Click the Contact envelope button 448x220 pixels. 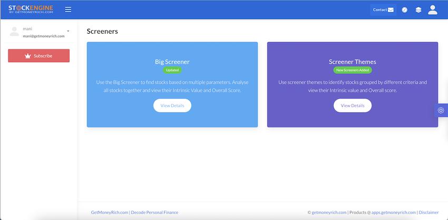coord(383,9)
